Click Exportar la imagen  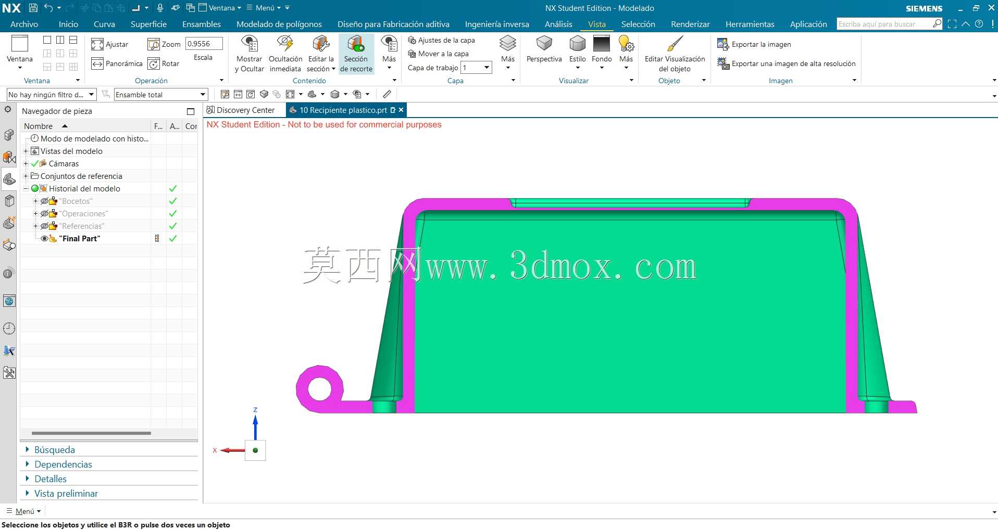(x=754, y=44)
